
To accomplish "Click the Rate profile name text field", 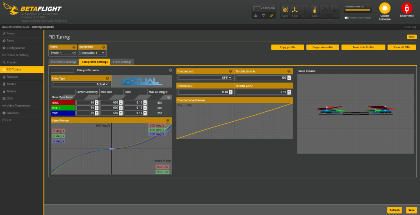I will (x=62, y=70).
